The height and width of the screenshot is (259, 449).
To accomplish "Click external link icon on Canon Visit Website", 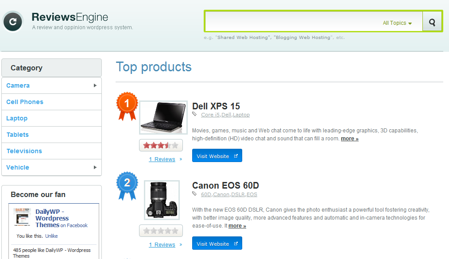I will click(x=236, y=244).
